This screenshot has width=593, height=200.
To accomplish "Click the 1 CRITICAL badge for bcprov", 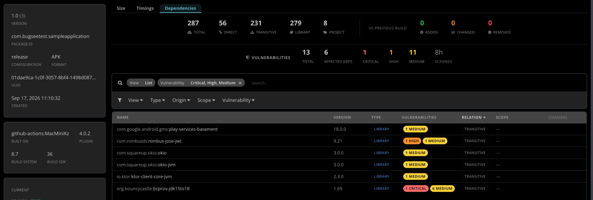I will tap(416, 189).
